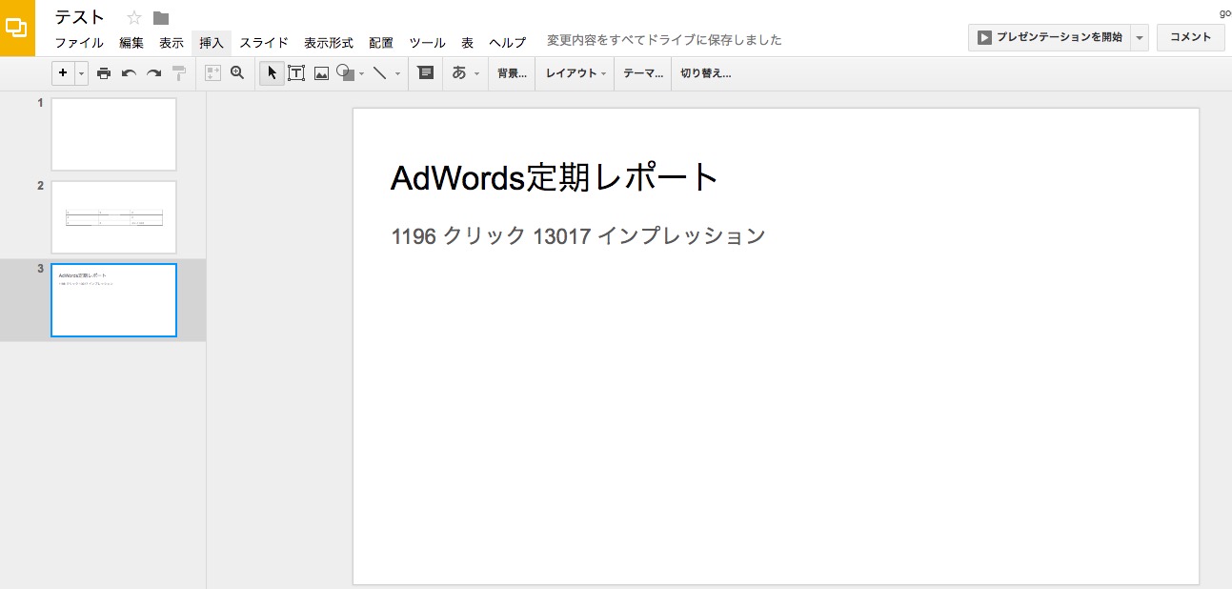
Task: Open the 表示 menu
Action: click(x=172, y=43)
